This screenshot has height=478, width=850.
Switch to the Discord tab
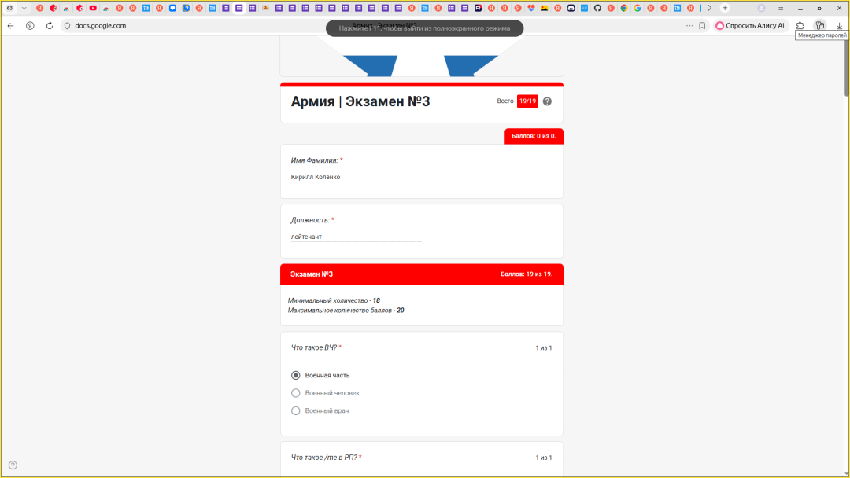pyautogui.click(x=571, y=8)
